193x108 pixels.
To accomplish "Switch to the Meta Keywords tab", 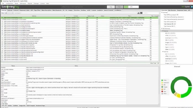I will tap(57, 10).
